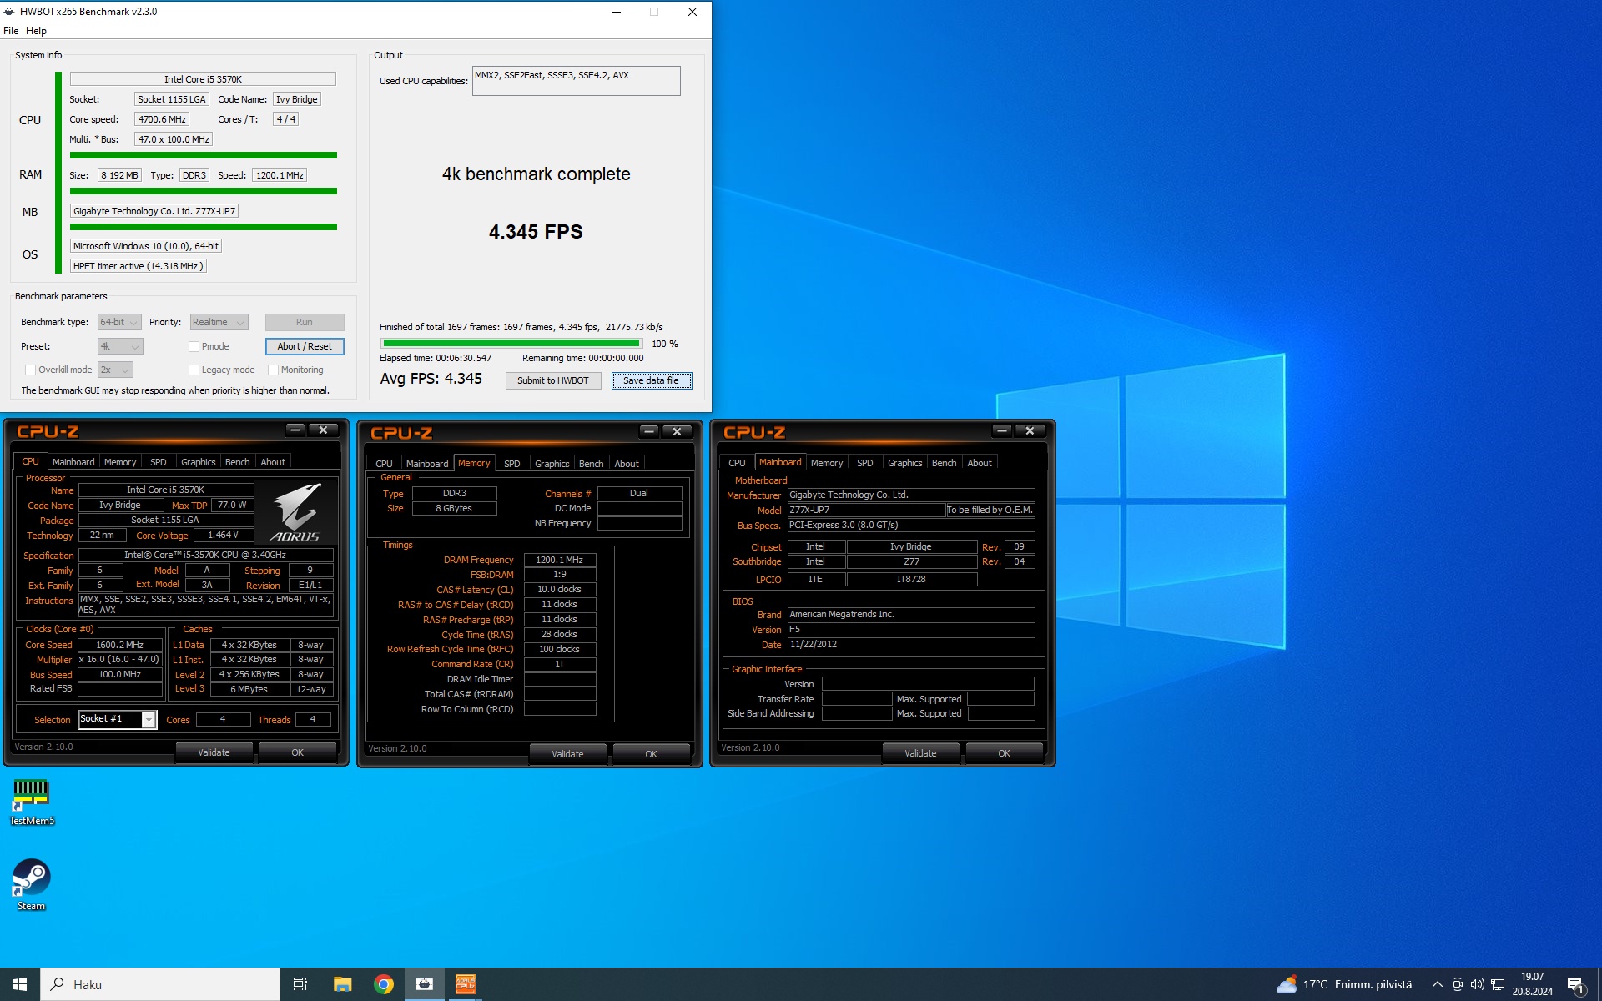
Task: Click HPET timer active field
Action: point(138,266)
